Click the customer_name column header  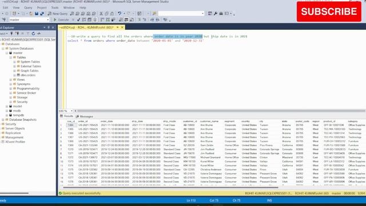pyautogui.click(x=209, y=121)
